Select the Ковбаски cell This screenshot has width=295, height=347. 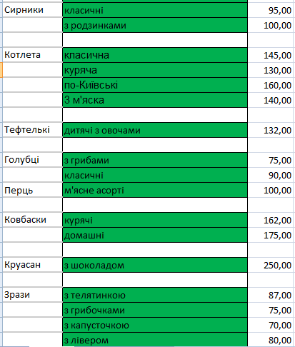tap(32, 220)
